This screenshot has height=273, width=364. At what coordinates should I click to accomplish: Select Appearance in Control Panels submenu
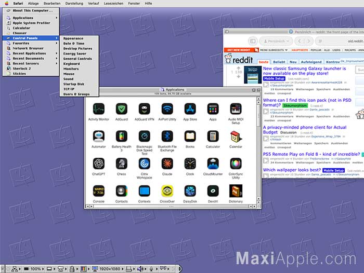[x=79, y=38]
